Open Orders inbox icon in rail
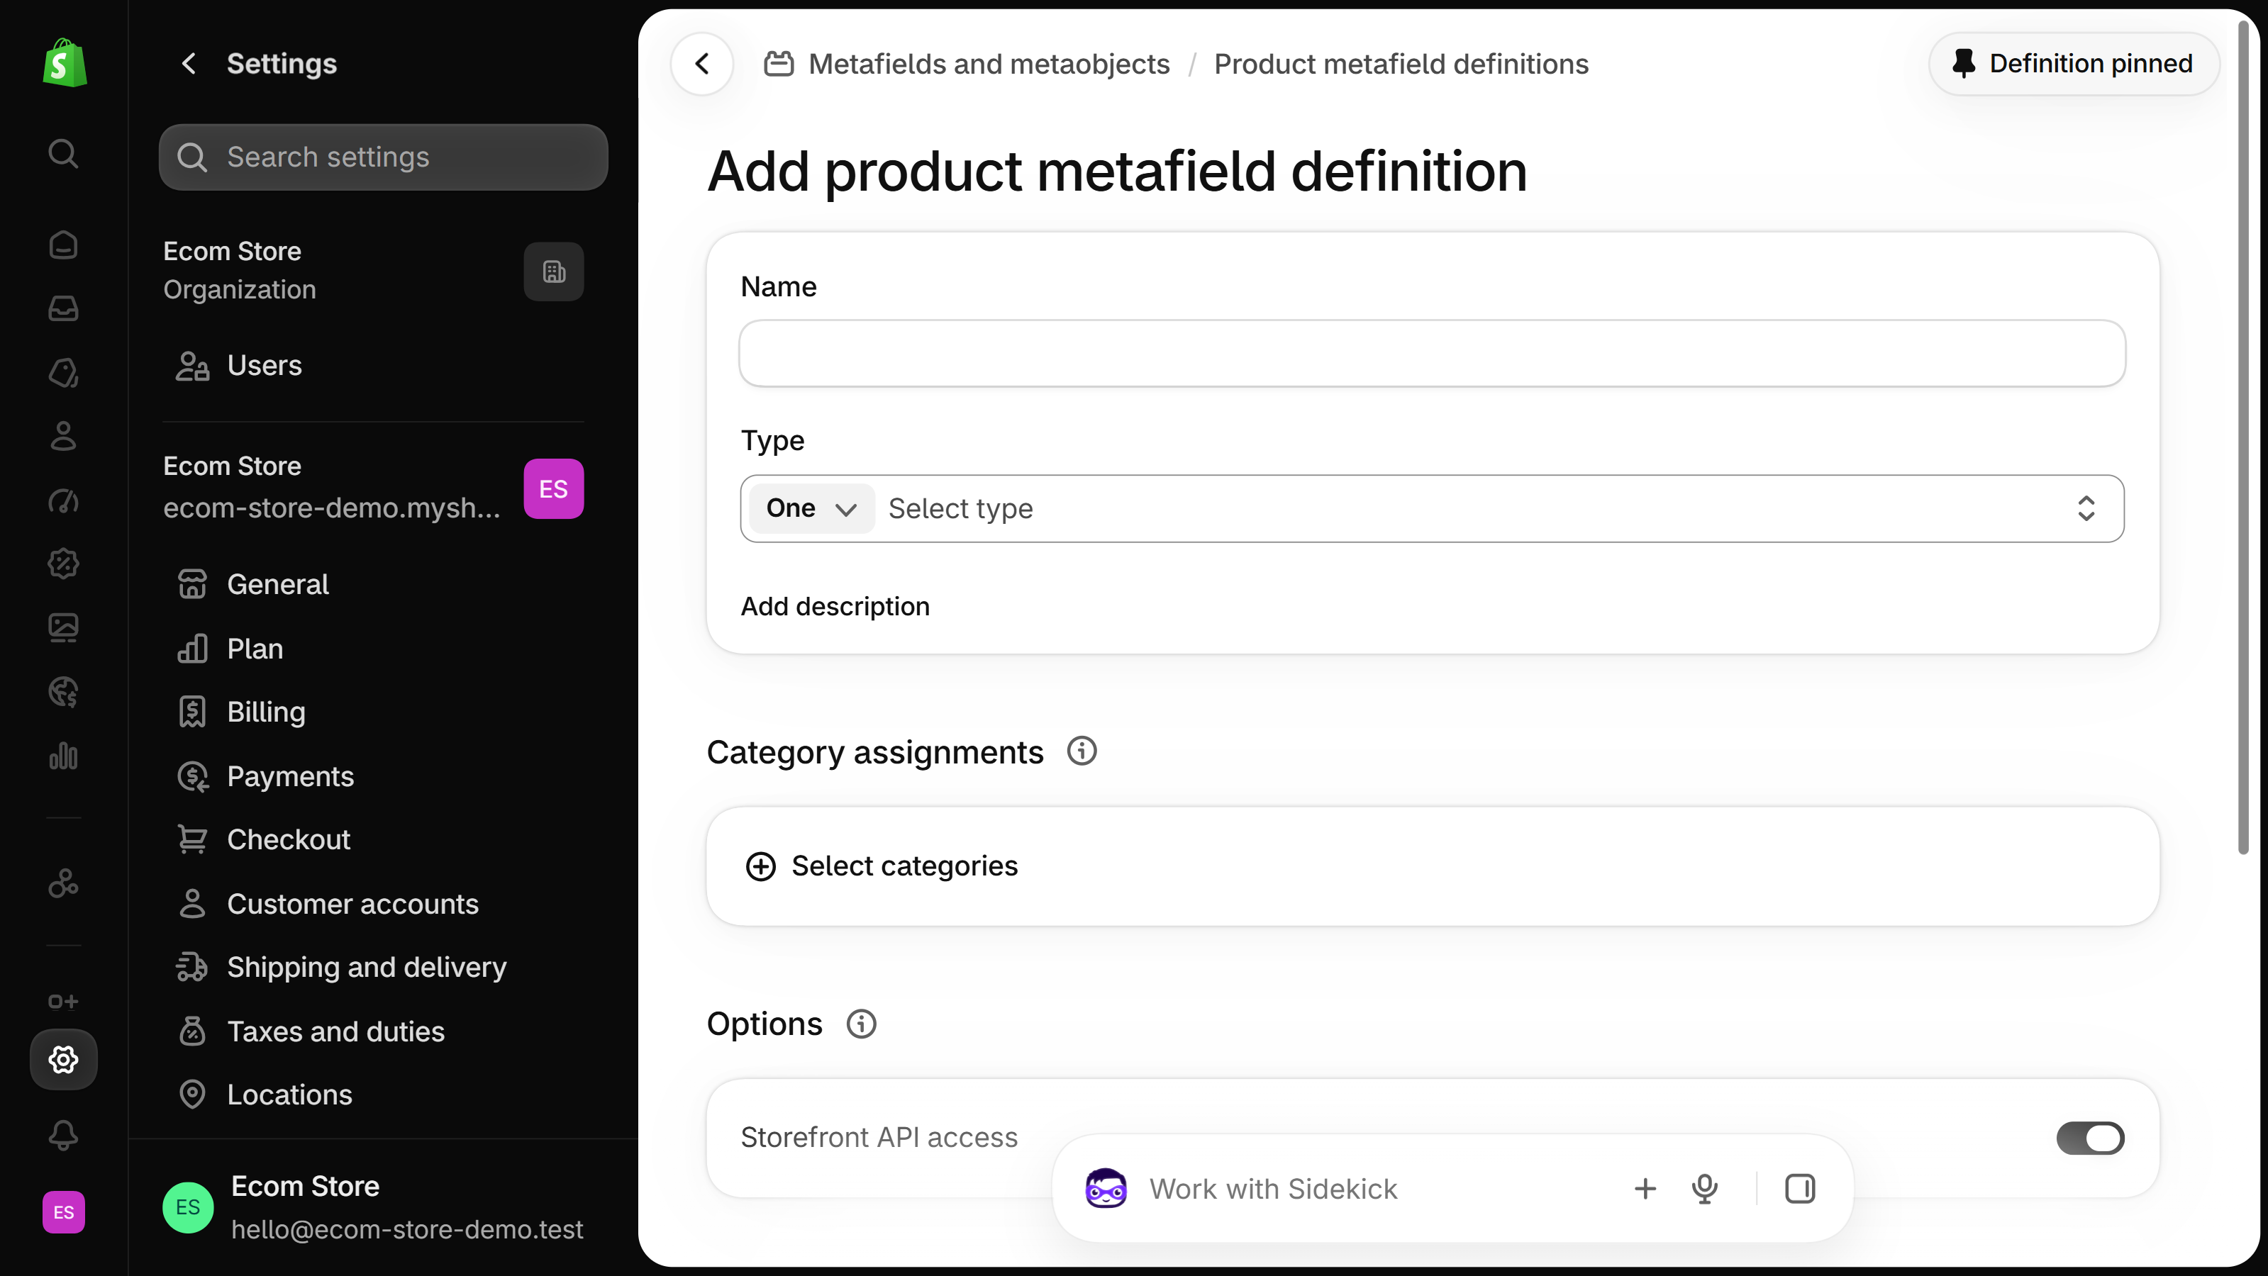This screenshot has height=1276, width=2268. pyautogui.click(x=63, y=308)
